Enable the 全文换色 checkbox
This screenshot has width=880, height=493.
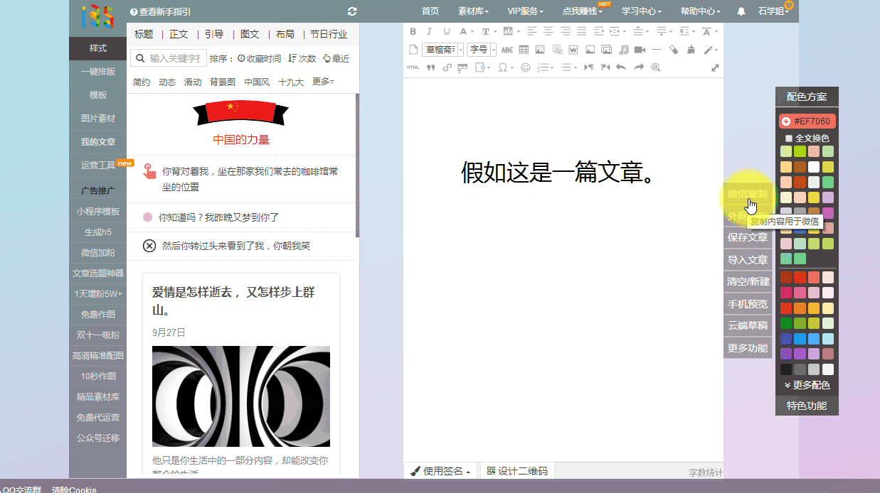pyautogui.click(x=789, y=139)
